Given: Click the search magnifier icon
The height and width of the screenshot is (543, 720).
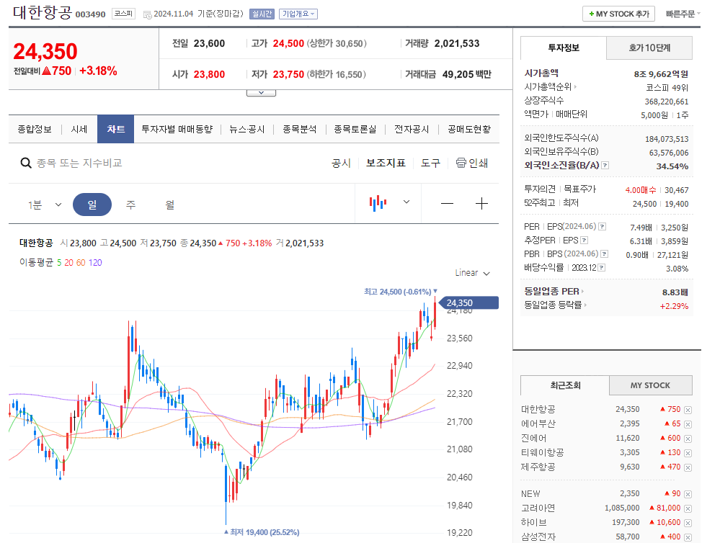Looking at the screenshot, I should [26, 163].
